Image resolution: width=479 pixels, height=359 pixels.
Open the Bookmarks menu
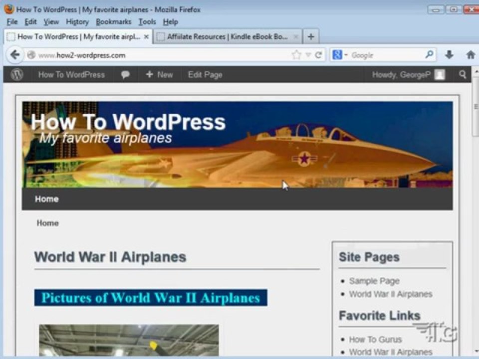(x=113, y=22)
